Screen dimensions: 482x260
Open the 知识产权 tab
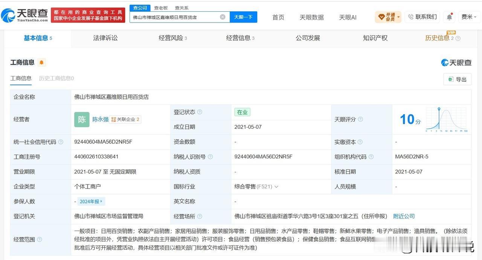coord(375,38)
